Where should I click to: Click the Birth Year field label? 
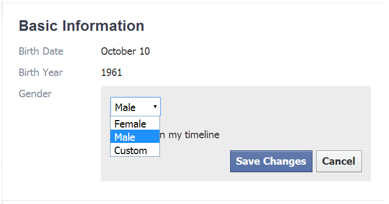coord(41,73)
